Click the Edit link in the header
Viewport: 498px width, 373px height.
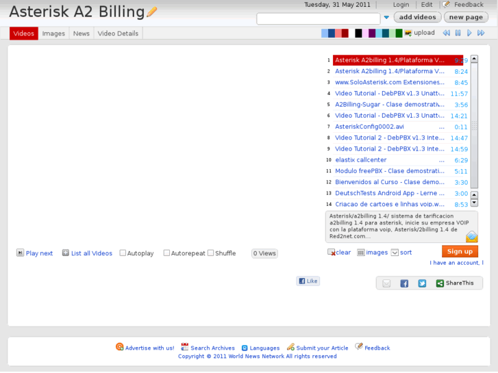point(427,5)
